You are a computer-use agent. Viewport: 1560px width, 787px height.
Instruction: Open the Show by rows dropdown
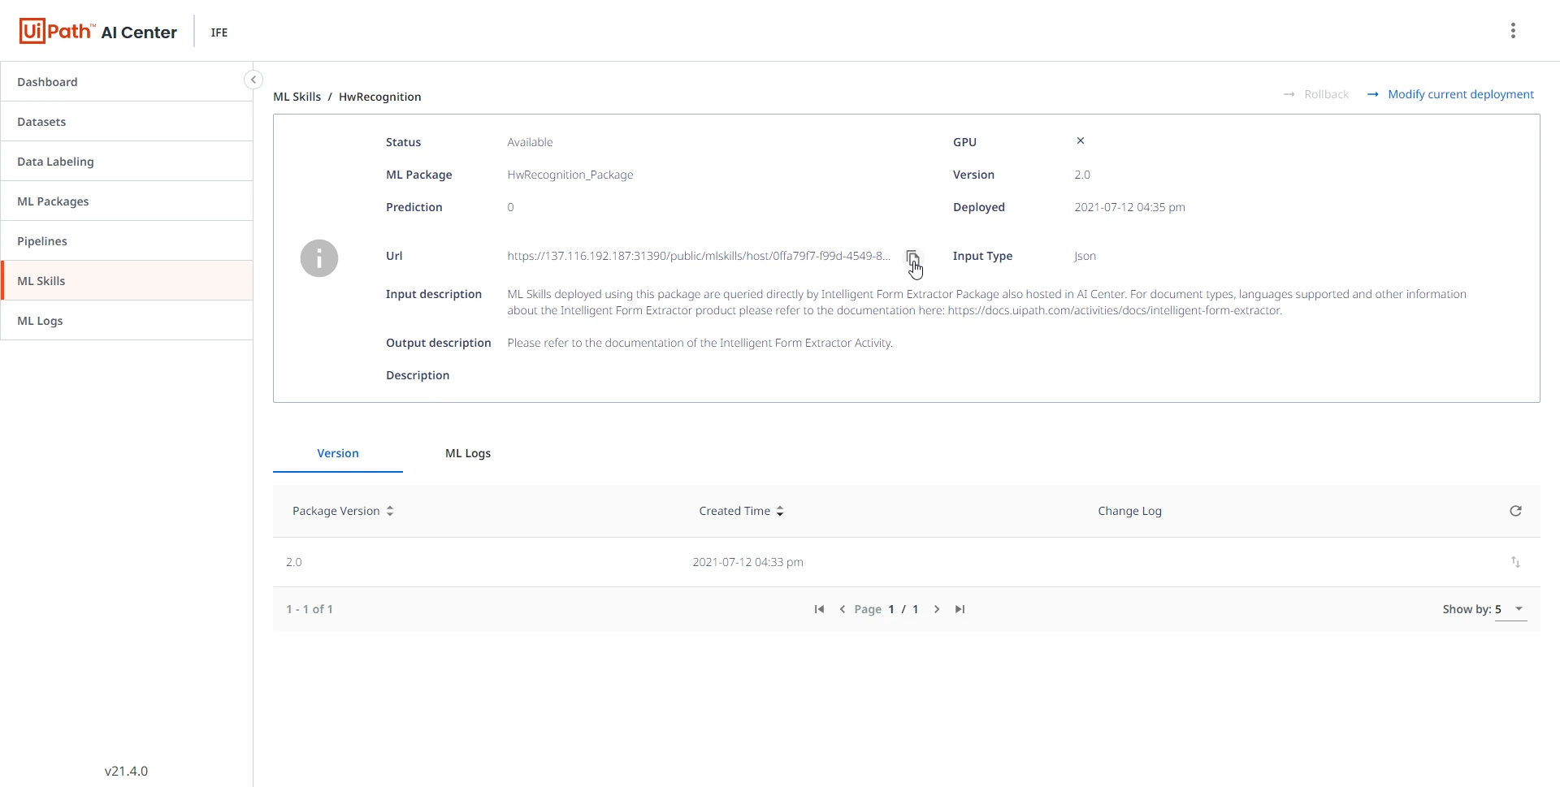click(1510, 609)
